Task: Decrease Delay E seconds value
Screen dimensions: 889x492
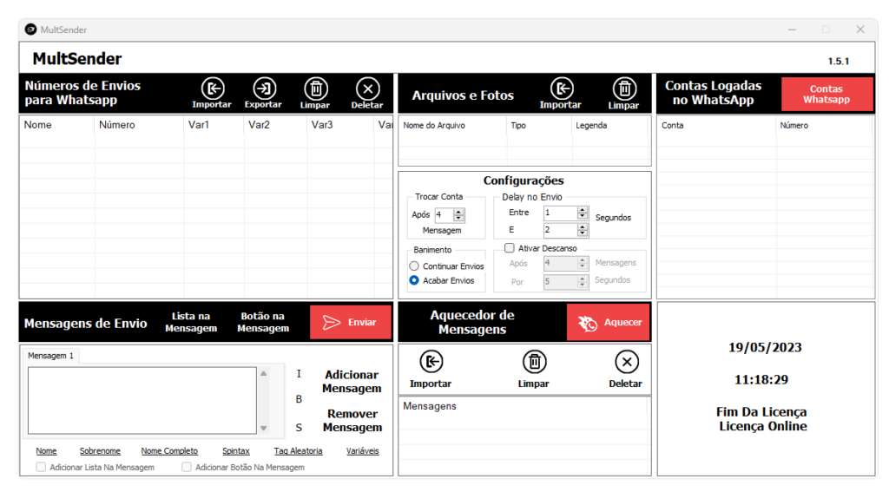Action: (x=583, y=233)
